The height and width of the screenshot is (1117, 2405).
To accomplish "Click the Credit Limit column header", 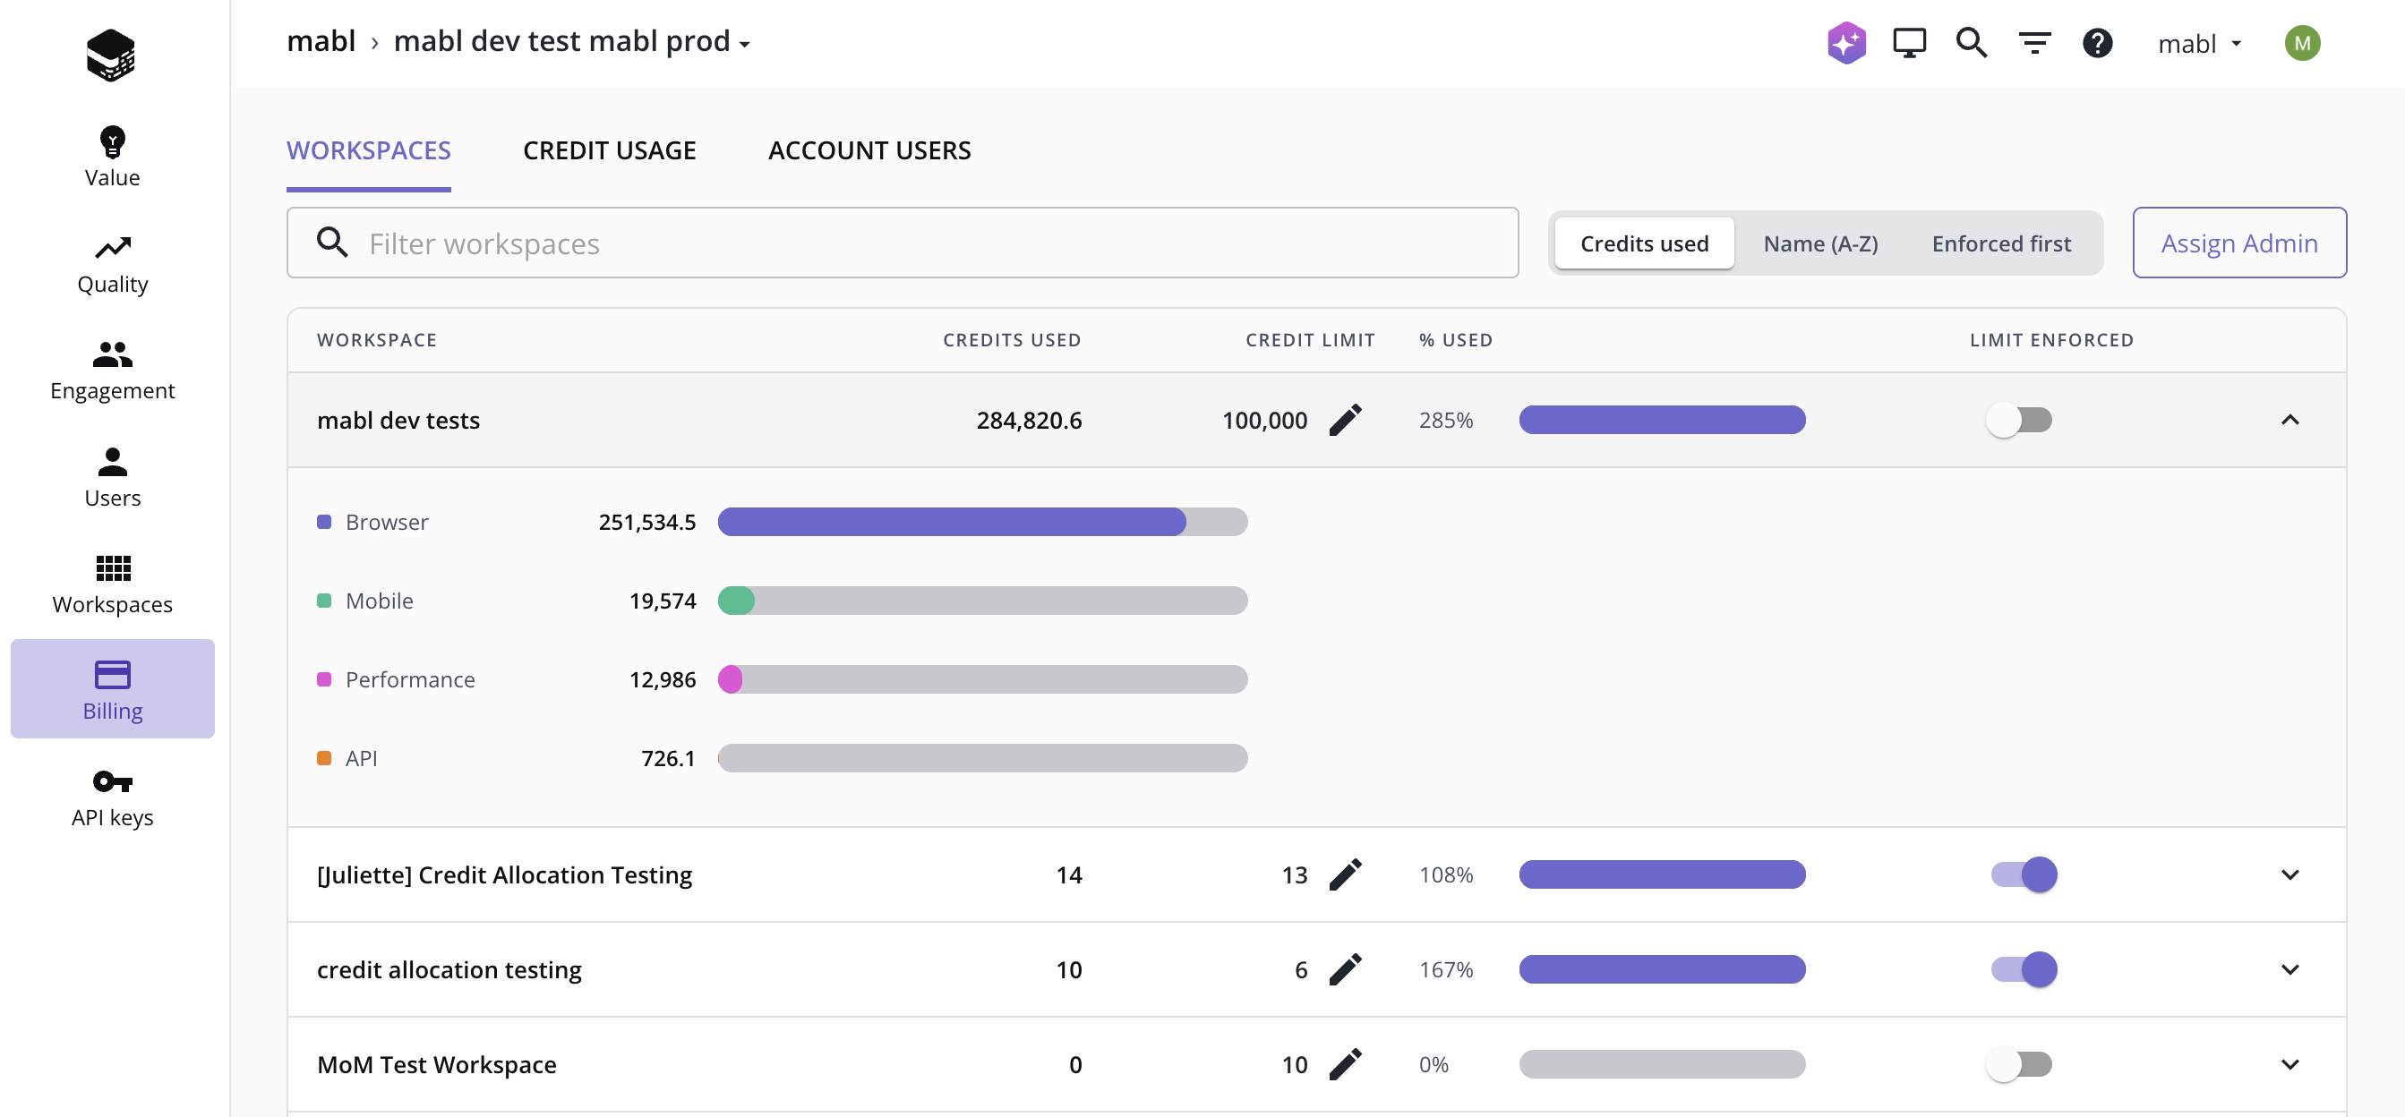I will [1310, 341].
